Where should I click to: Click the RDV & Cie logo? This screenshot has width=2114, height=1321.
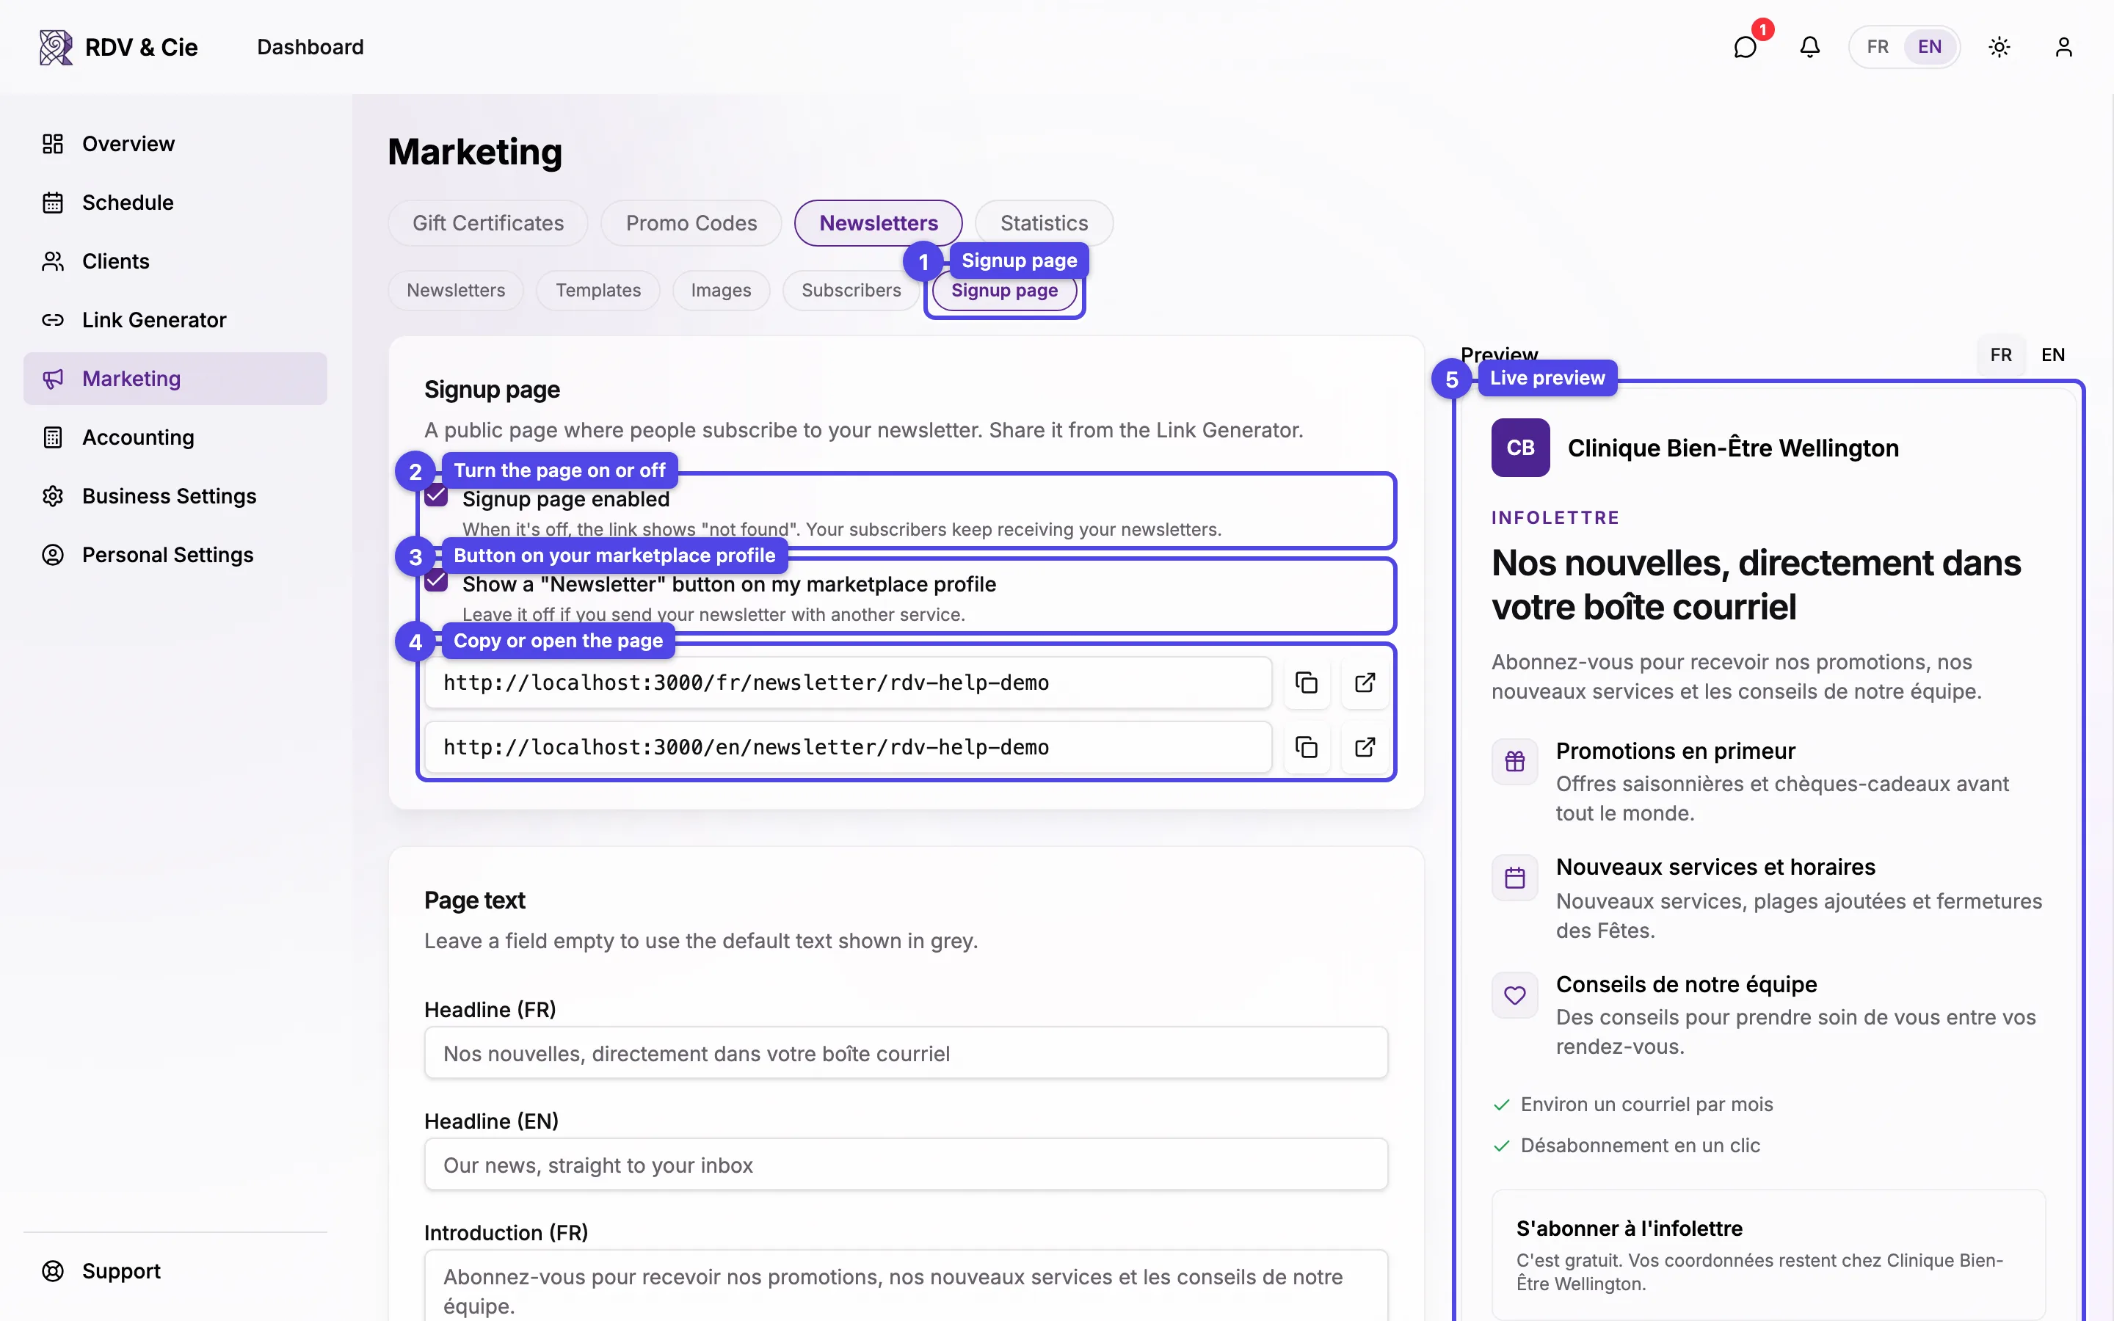[x=119, y=47]
